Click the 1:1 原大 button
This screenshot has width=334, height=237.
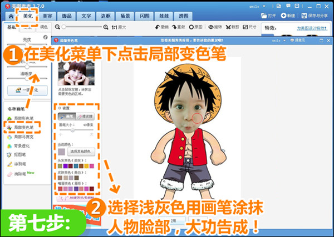point(119,27)
